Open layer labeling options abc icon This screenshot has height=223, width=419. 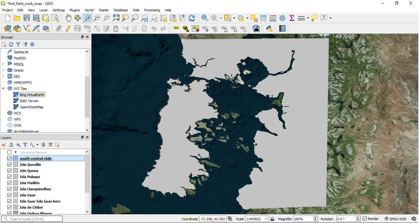[x=176, y=28]
